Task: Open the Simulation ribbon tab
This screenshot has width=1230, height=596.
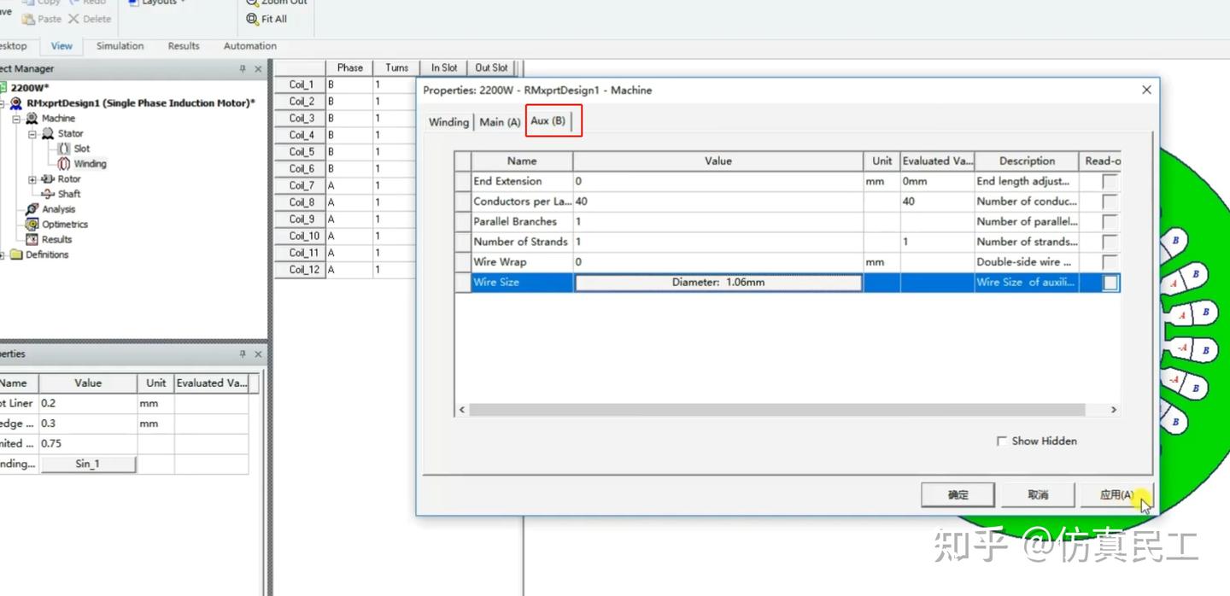Action: 120,46
